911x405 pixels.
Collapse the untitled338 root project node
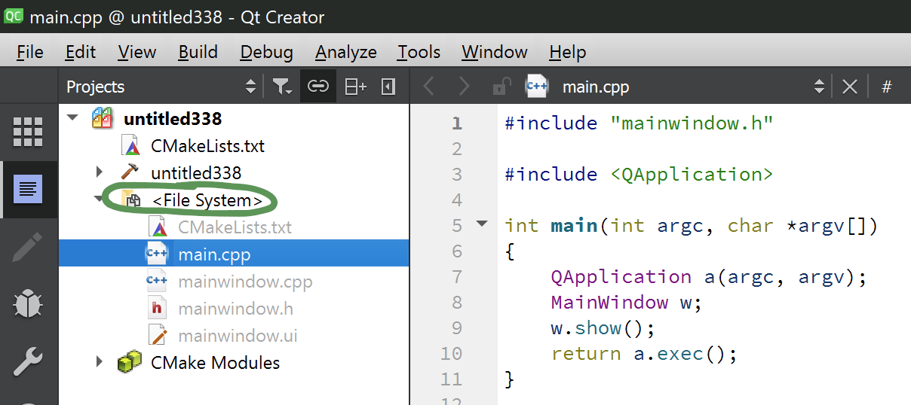pyautogui.click(x=72, y=118)
